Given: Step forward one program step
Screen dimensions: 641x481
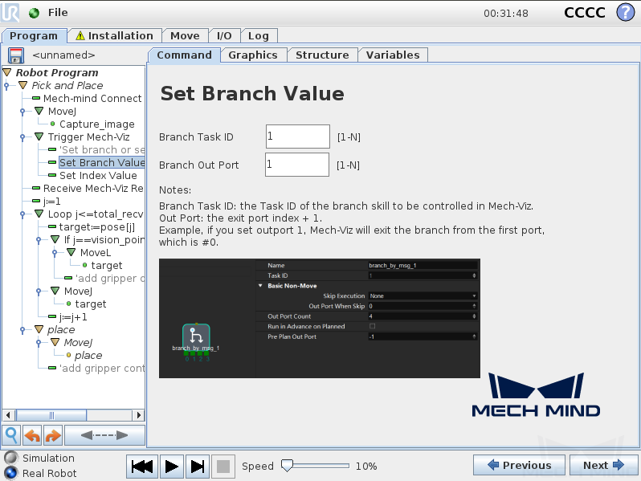Looking at the screenshot, I should click(x=198, y=467).
